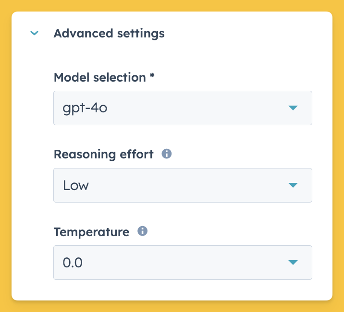The height and width of the screenshot is (312, 344).
Task: Show the Temperature info tooltip icon
Action: click(x=142, y=231)
